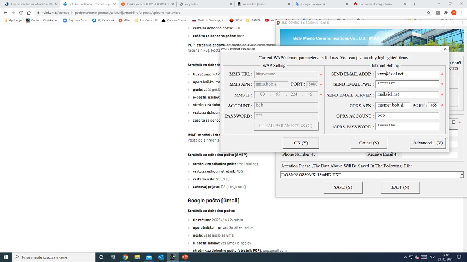
Task: Open the touch keyboard tray icon
Action: coord(423,257)
